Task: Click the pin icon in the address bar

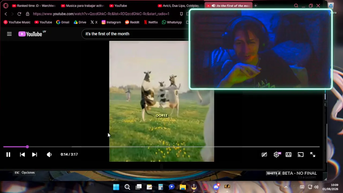Action: 181,14
